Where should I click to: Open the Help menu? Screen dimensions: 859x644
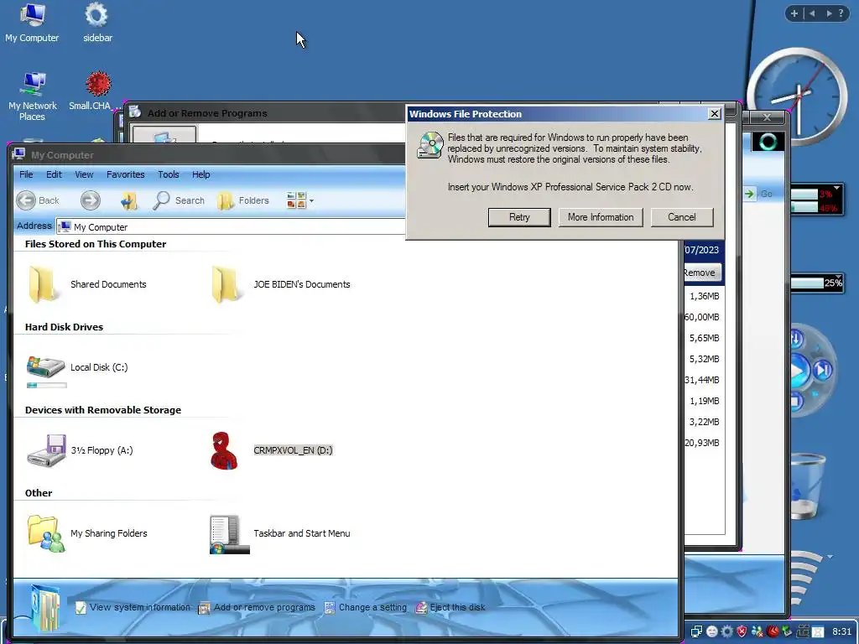[200, 174]
